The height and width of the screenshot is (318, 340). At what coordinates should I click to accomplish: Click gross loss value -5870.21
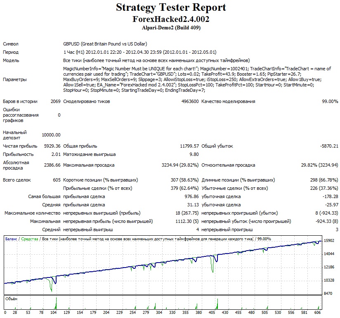point(329,146)
